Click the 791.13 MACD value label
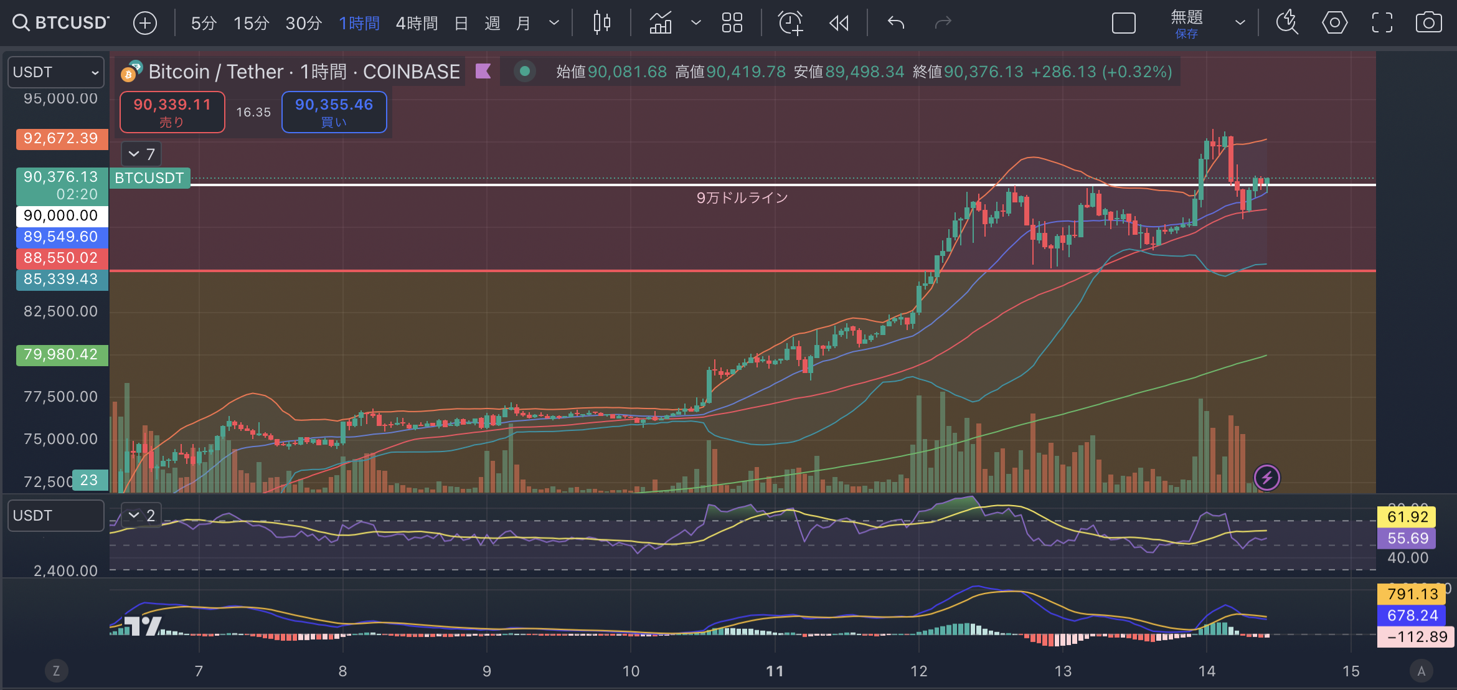 [1412, 593]
